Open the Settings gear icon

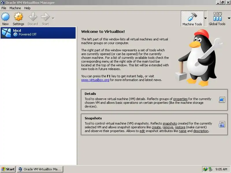point(18,16)
